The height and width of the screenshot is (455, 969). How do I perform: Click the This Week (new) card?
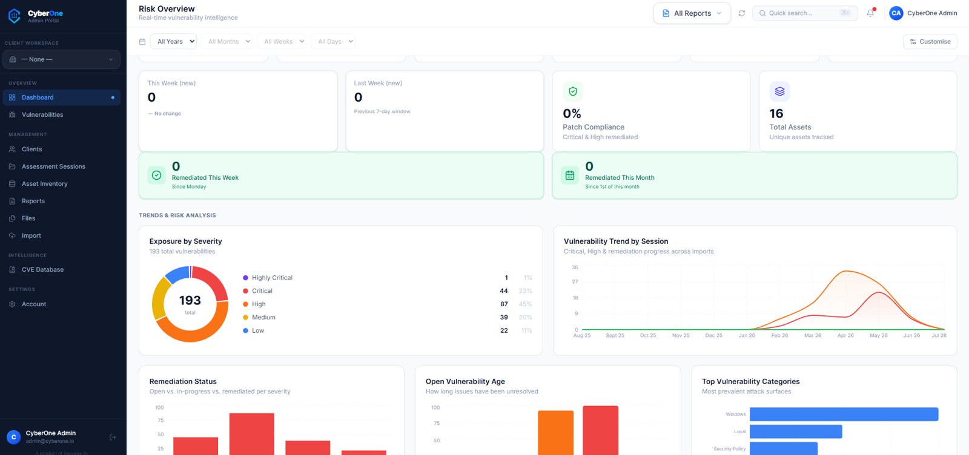tap(238, 111)
